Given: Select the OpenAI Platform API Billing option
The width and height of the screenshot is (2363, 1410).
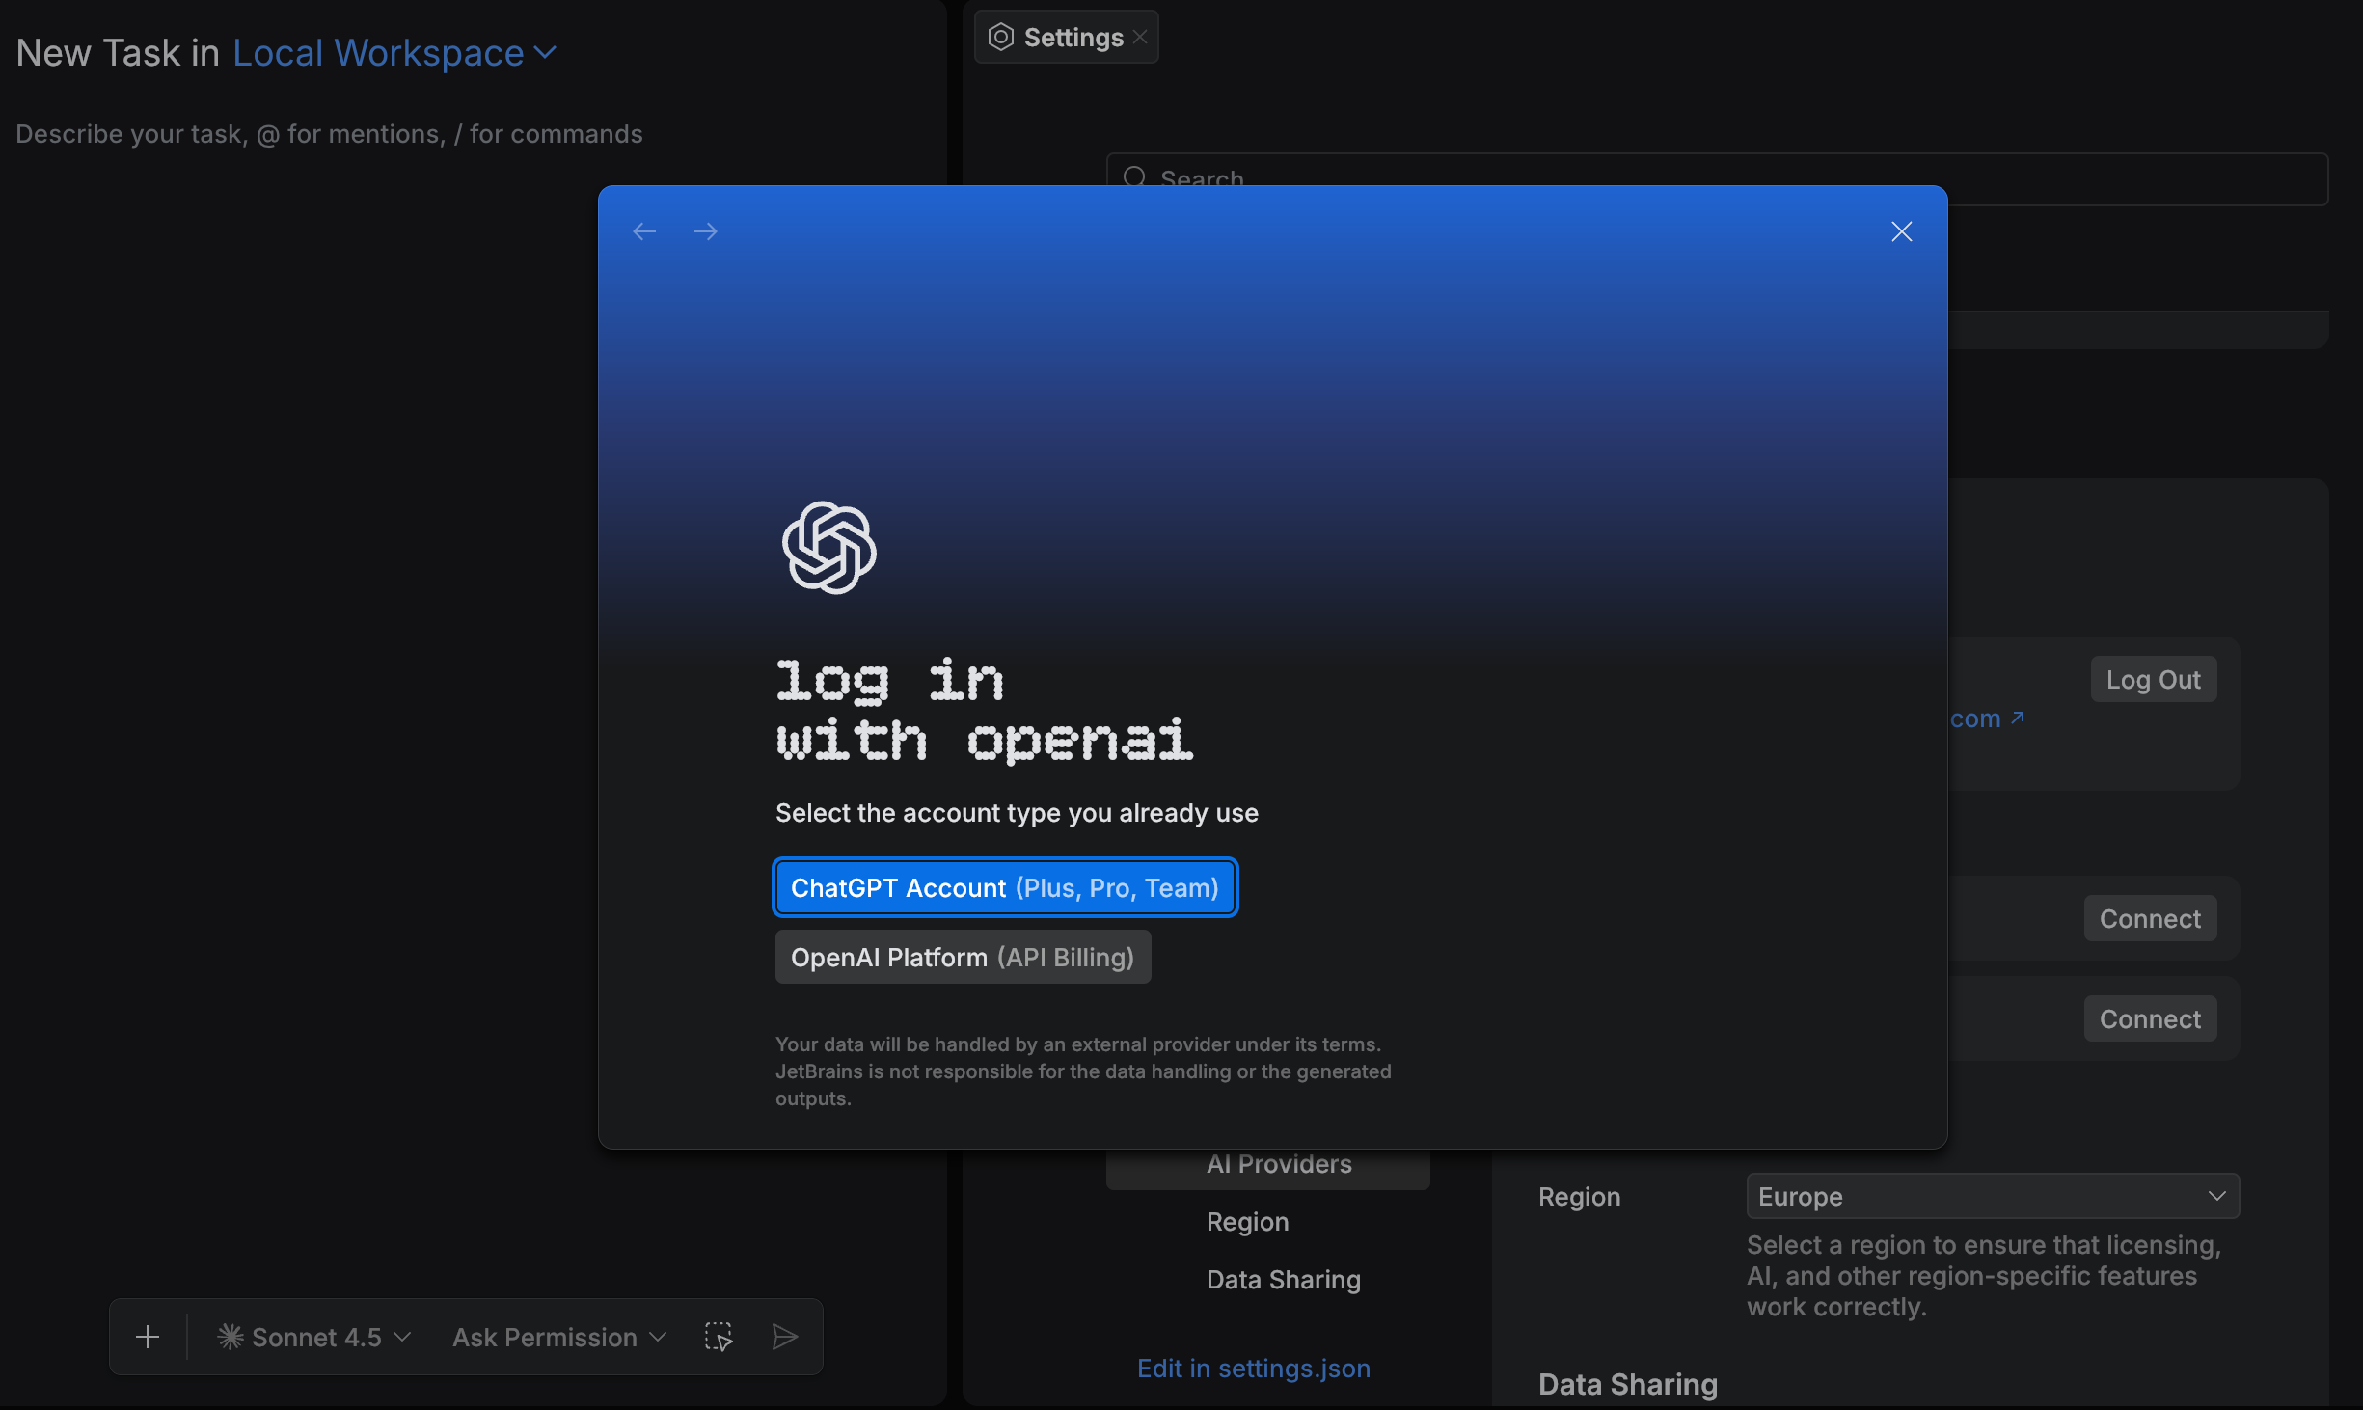Looking at the screenshot, I should [x=962, y=957].
